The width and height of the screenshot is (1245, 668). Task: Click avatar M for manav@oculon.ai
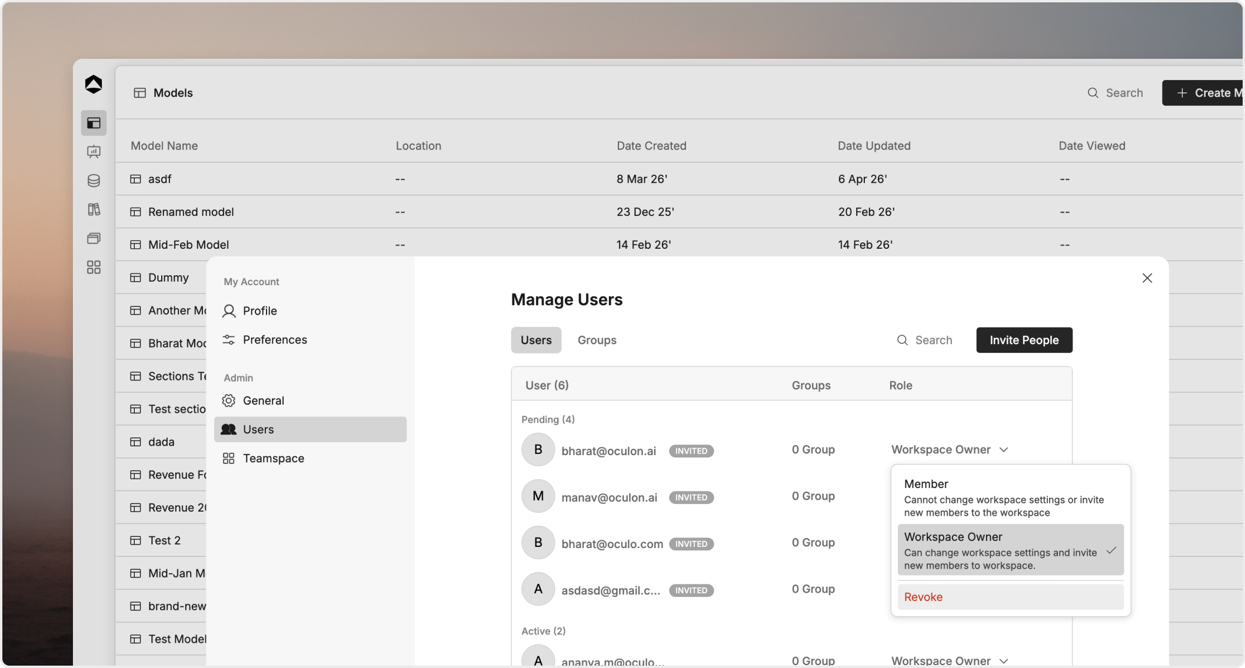coord(538,496)
